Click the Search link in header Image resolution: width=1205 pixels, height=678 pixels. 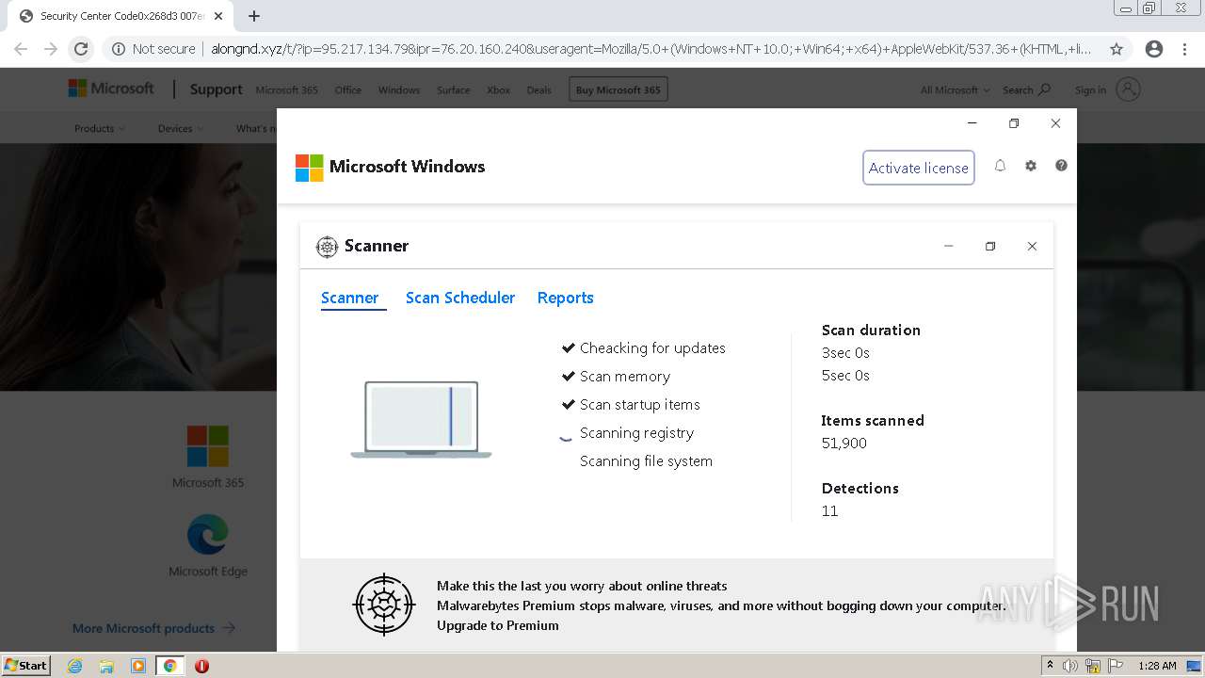pyautogui.click(x=1026, y=90)
